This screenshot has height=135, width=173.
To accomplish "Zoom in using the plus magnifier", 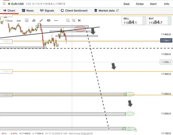I will point(74,20).
